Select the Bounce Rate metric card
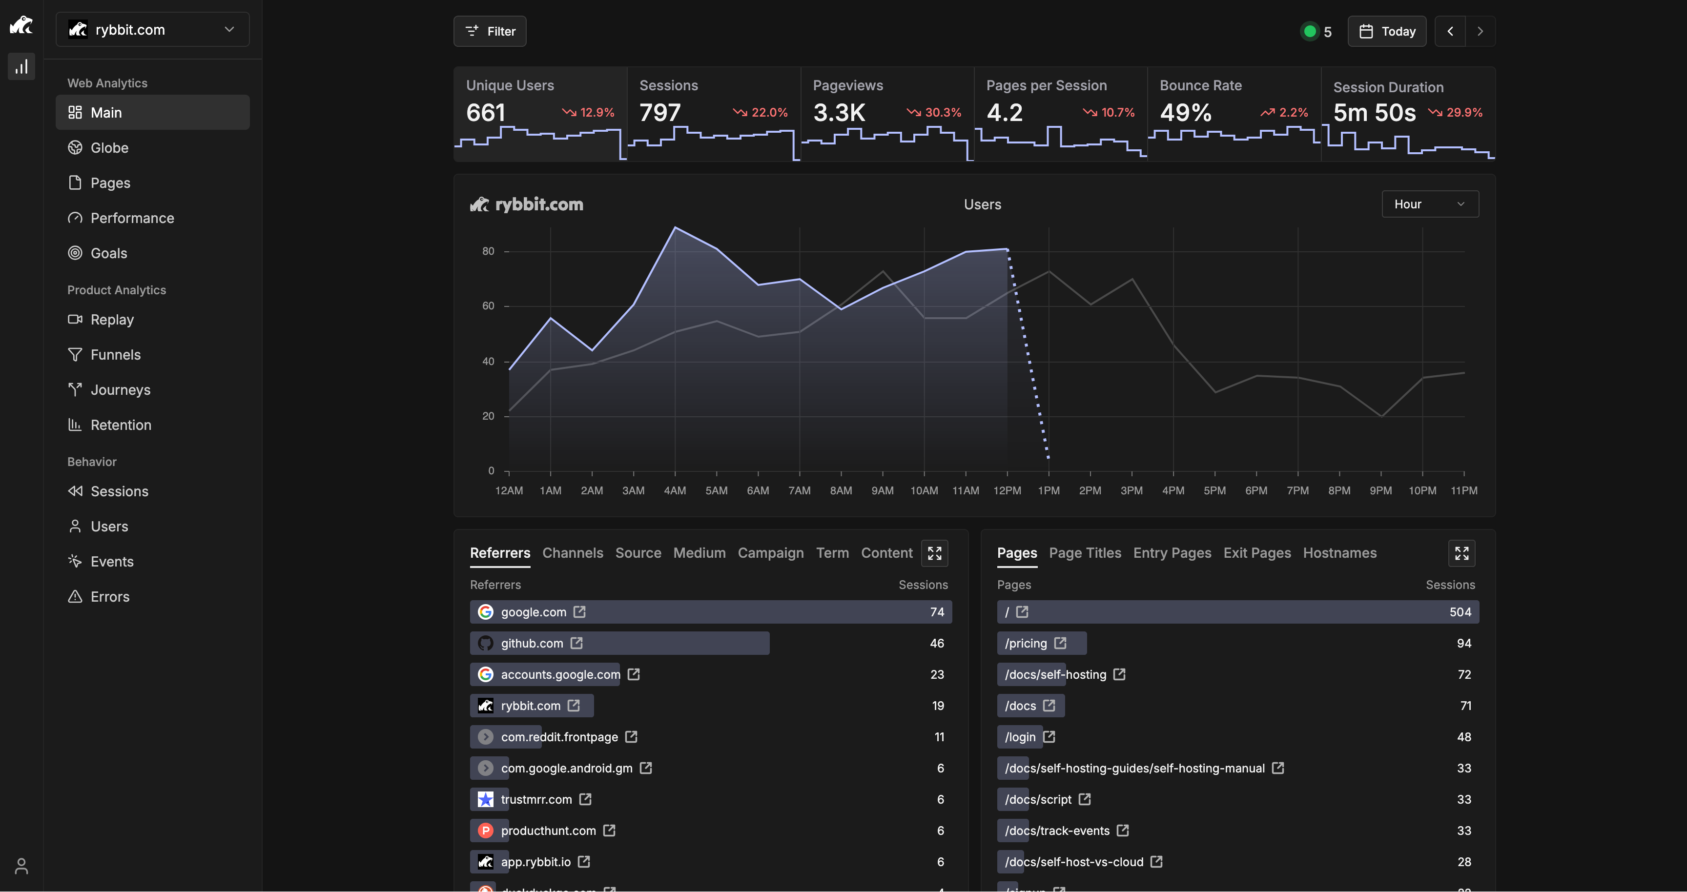 coord(1233,113)
